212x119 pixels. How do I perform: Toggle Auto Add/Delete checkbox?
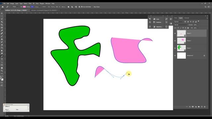point(82,7)
